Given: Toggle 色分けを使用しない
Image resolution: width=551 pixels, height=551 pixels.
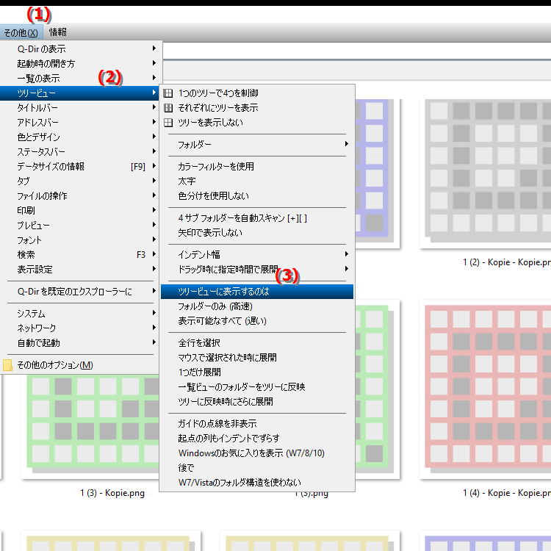Looking at the screenshot, I should pos(257,196).
